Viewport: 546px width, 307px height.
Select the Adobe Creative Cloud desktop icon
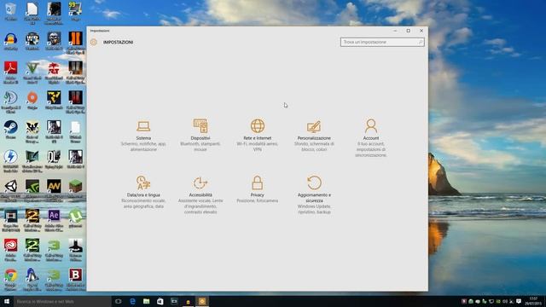(10, 250)
